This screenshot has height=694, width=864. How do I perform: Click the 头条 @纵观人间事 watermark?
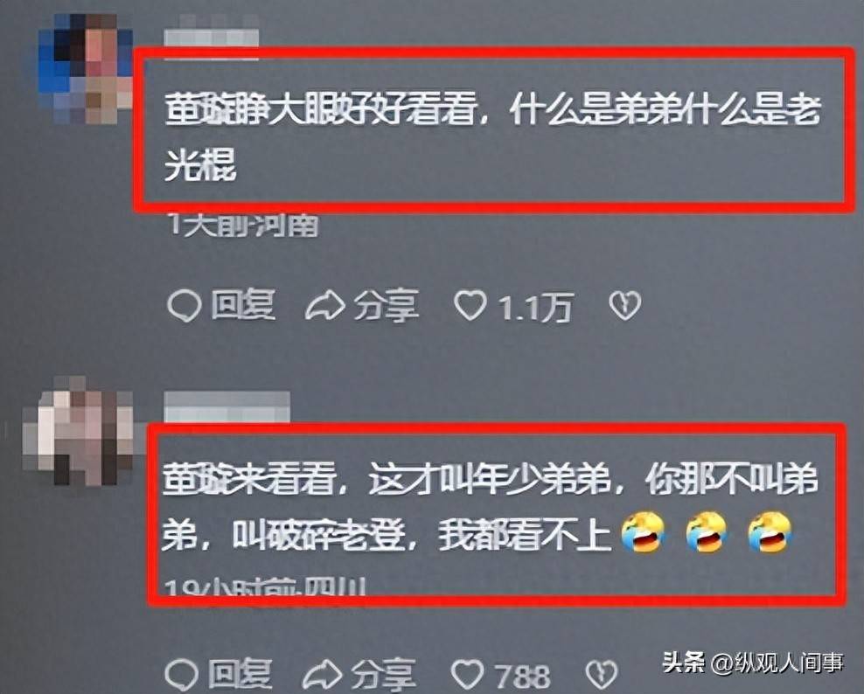click(x=753, y=662)
